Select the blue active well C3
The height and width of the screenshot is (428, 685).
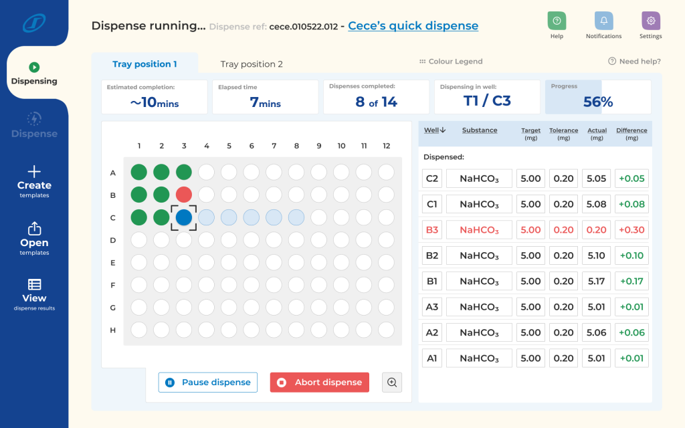(184, 217)
